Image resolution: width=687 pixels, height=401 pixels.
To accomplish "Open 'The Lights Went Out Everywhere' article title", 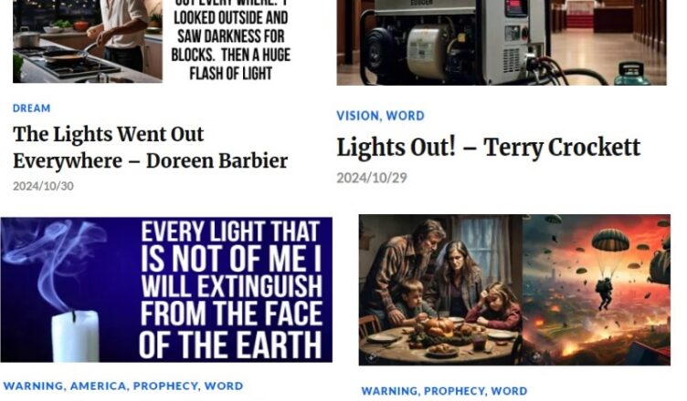I will coord(150,148).
